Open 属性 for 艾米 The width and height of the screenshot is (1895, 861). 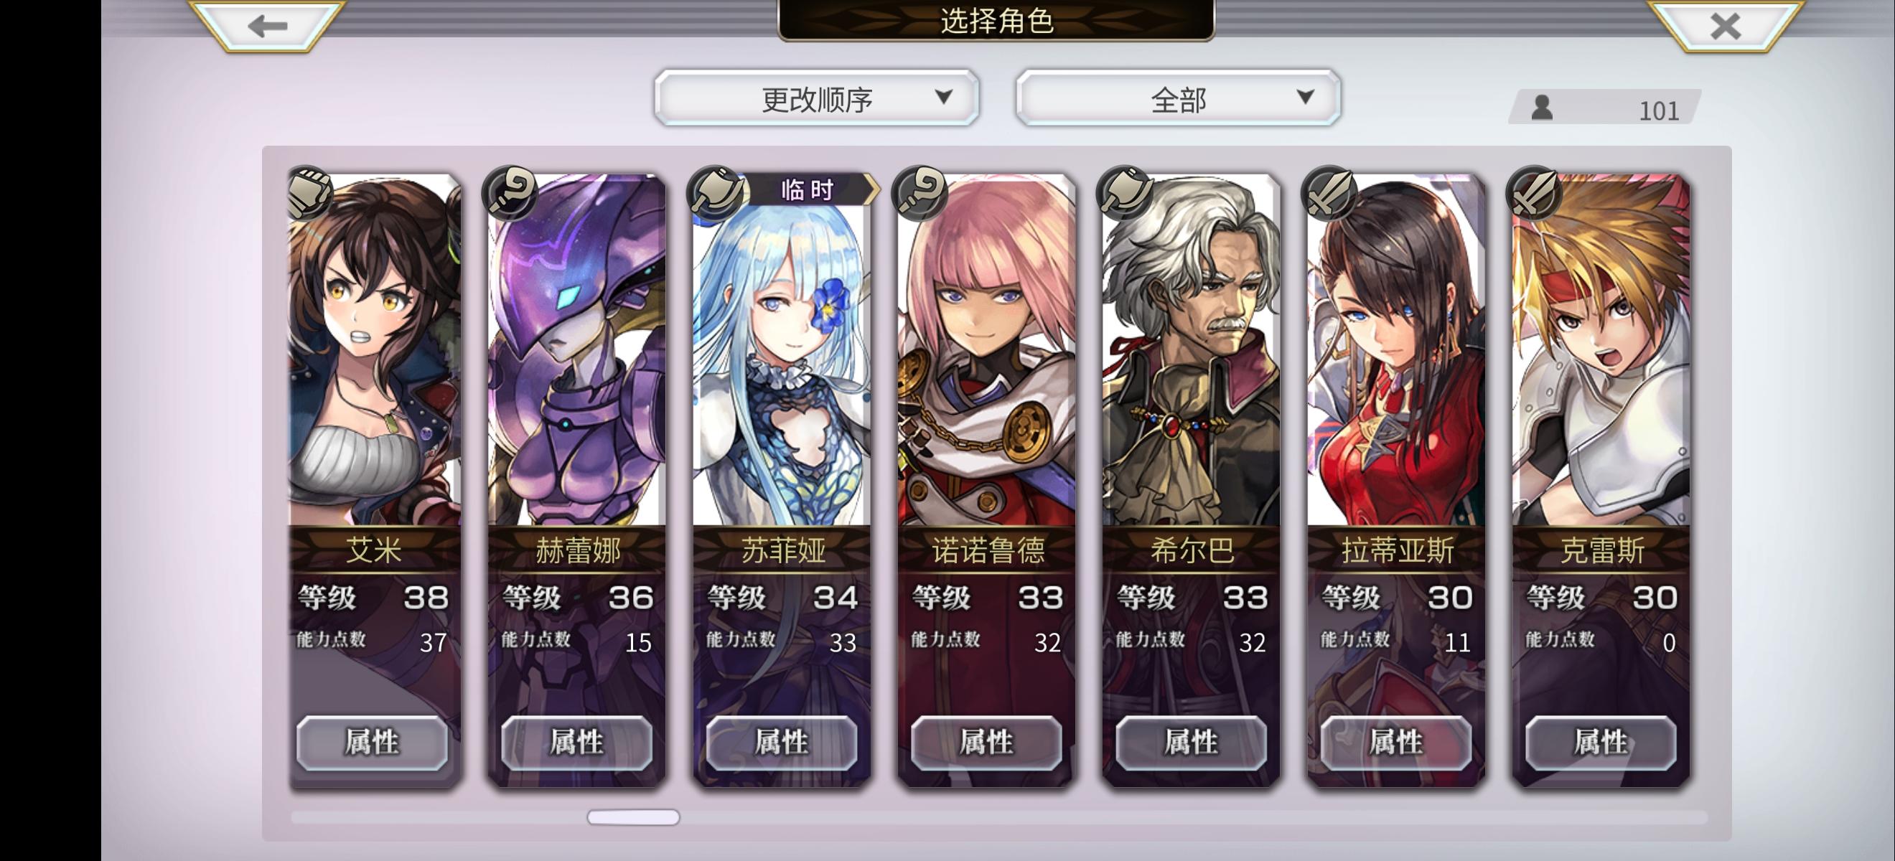[373, 743]
